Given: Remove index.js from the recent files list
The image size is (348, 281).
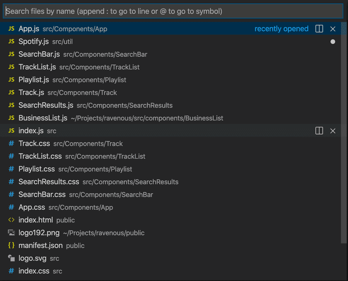Looking at the screenshot, I should [x=333, y=131].
